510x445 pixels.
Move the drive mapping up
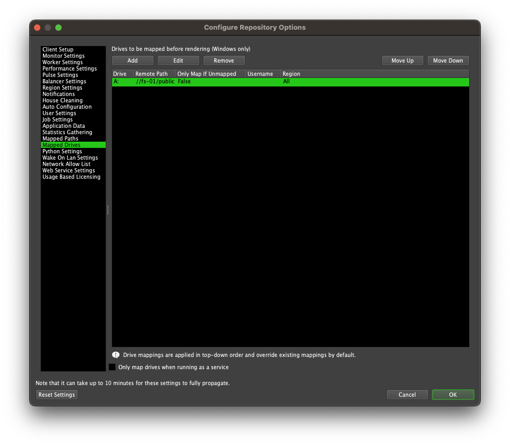402,60
